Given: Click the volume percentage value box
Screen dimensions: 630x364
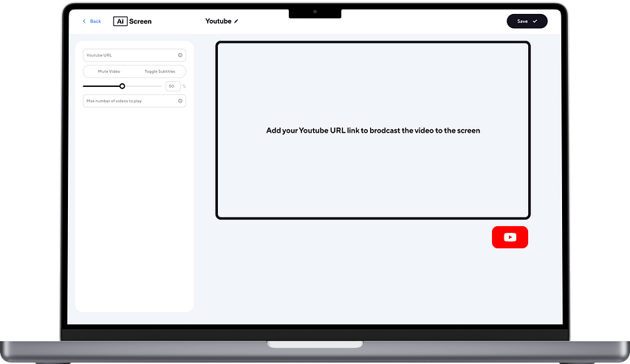Looking at the screenshot, I should (172, 86).
